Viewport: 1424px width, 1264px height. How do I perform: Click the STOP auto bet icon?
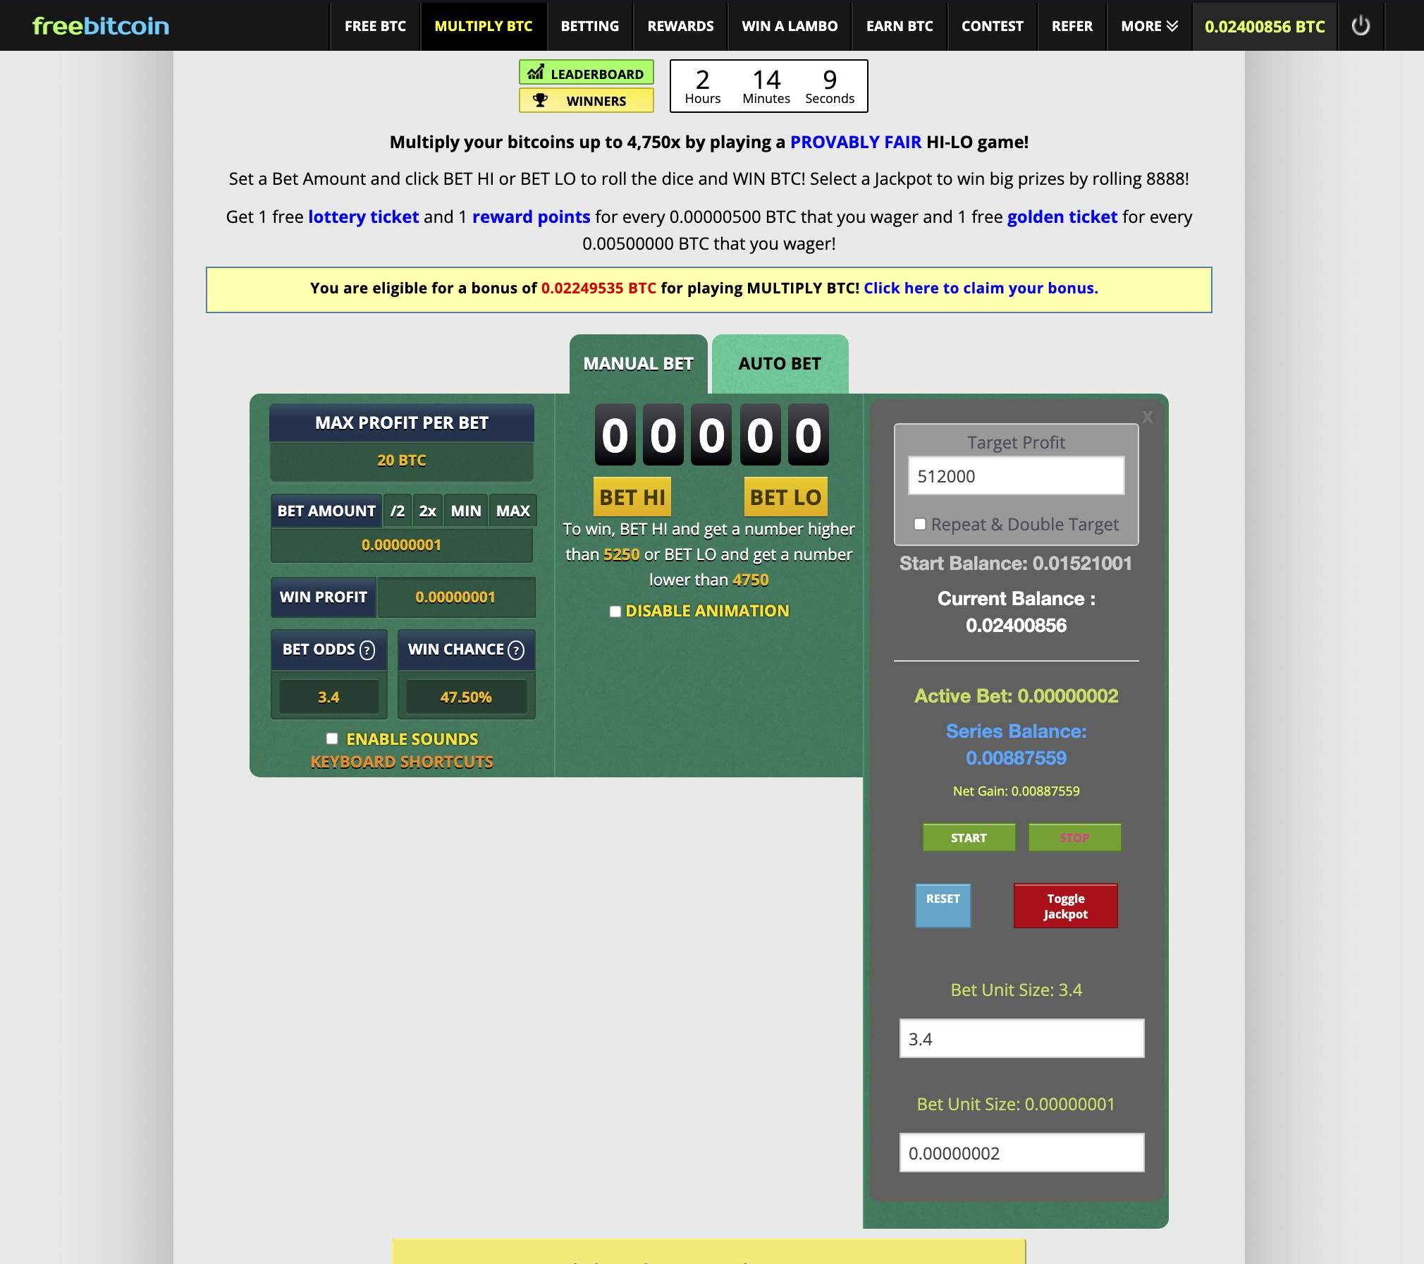(1072, 838)
